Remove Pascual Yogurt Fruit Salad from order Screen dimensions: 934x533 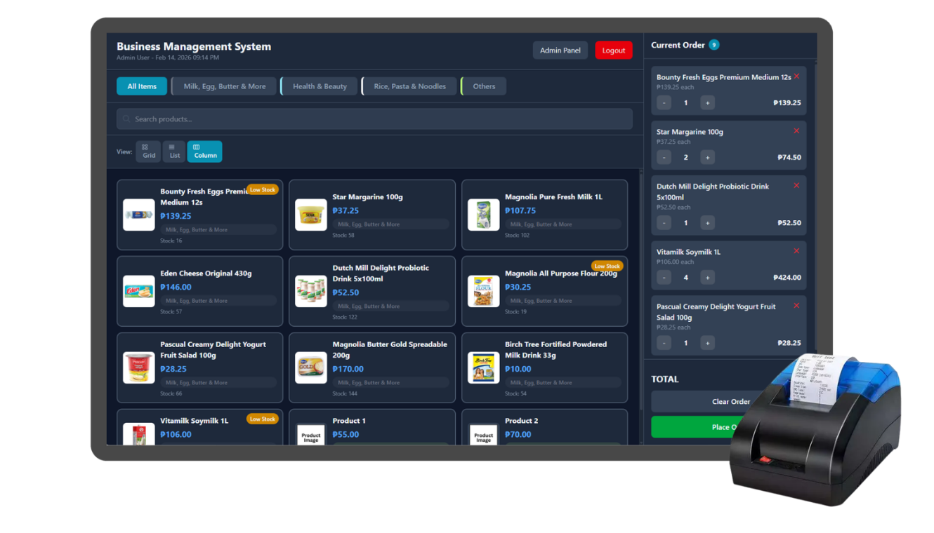(796, 306)
